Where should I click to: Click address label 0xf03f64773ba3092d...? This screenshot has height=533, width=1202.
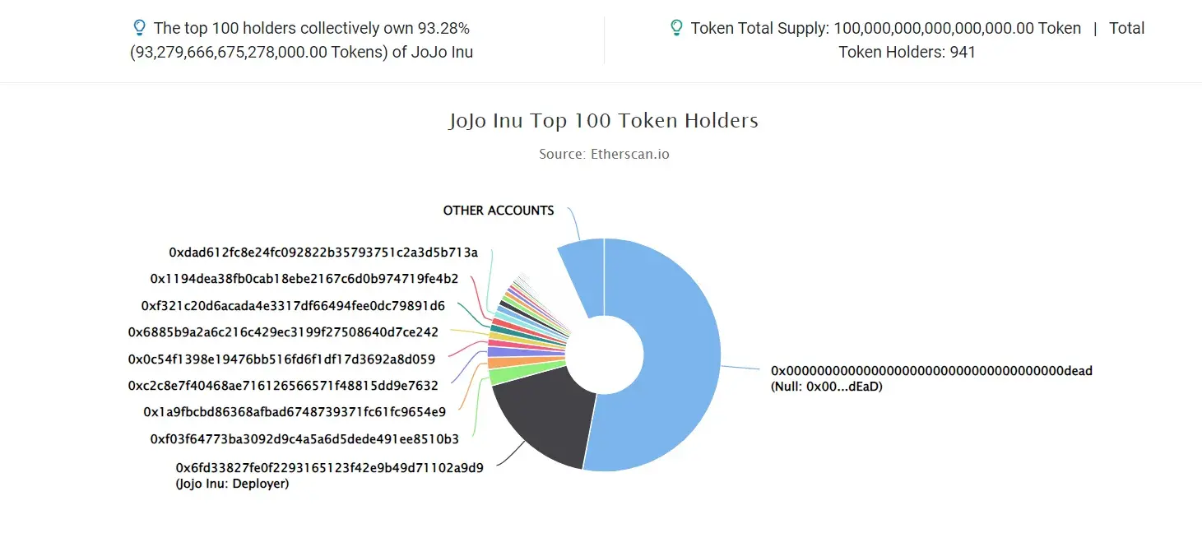click(304, 439)
